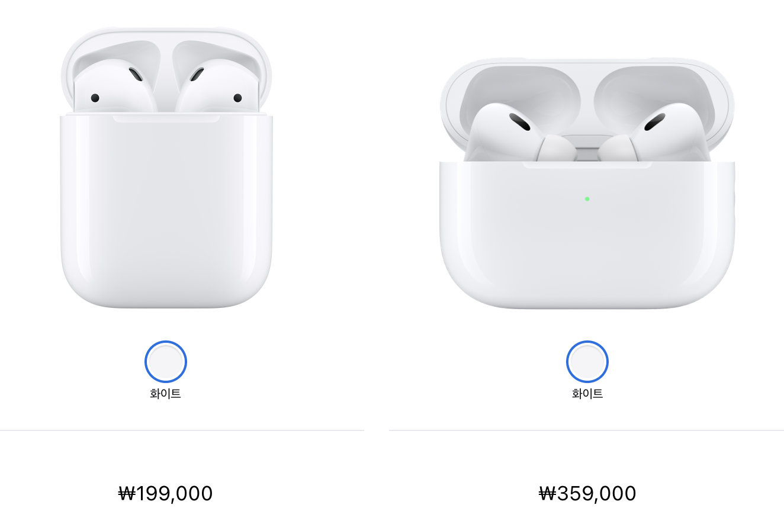The image size is (784, 521).
Task: Click the ₩199,000 price text
Action: pyautogui.click(x=166, y=493)
